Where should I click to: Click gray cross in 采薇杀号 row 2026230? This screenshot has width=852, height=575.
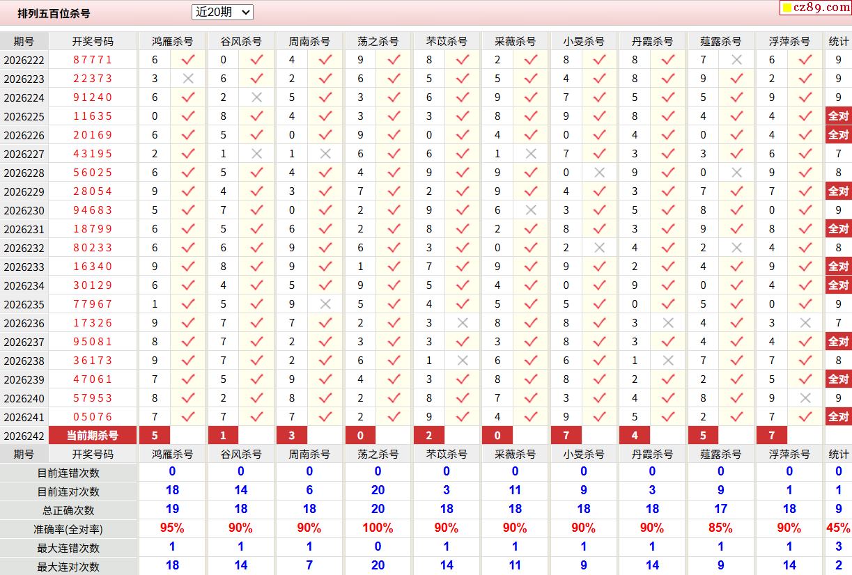point(532,210)
